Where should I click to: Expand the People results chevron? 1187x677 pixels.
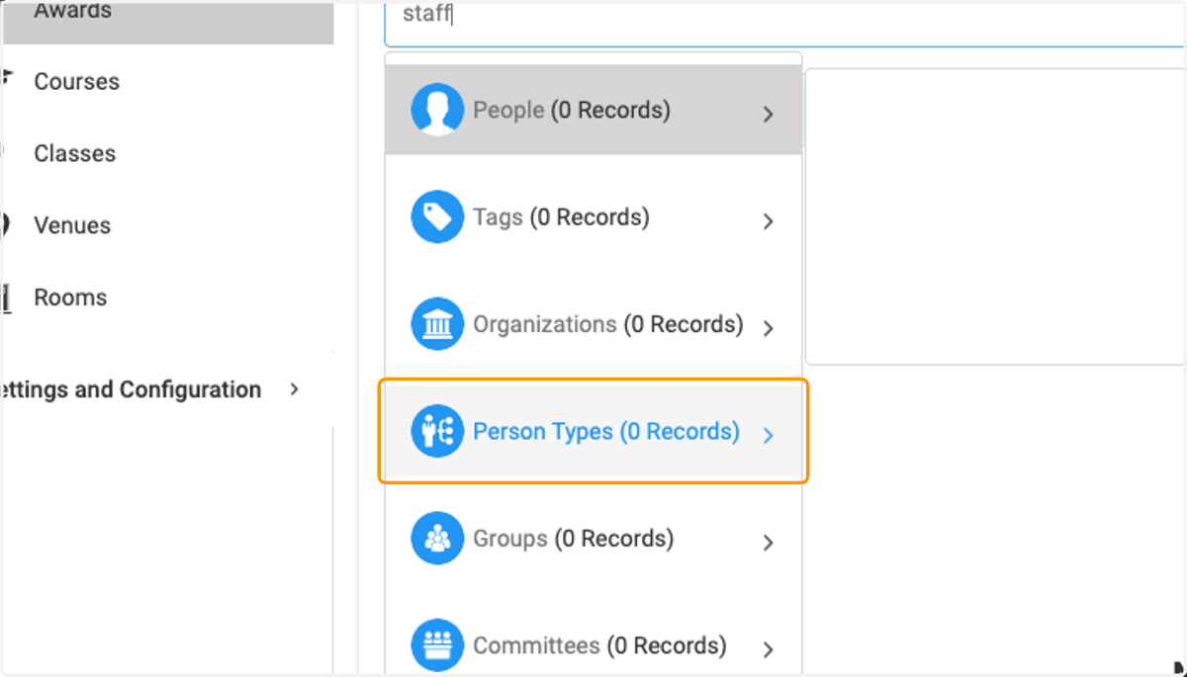click(768, 115)
